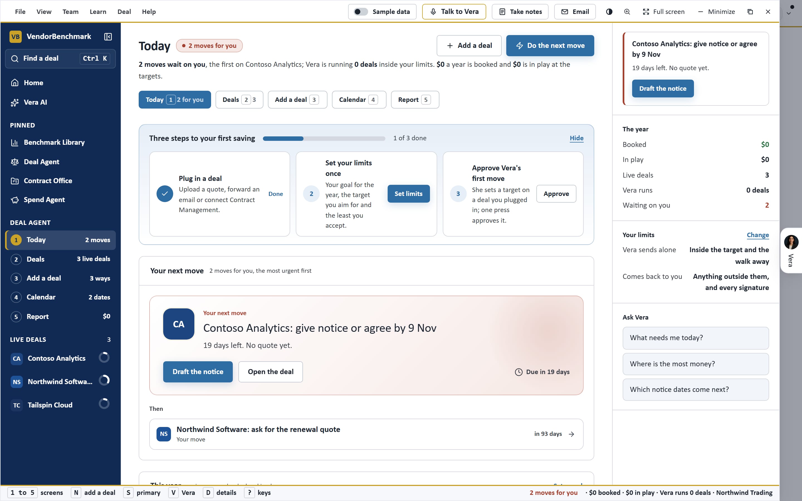Ask Vera What needs me today
Viewport: 802px width, 501px height.
(x=695, y=338)
